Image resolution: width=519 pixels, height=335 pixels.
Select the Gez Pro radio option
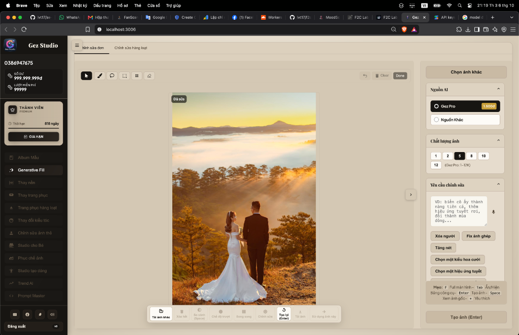pyautogui.click(x=465, y=106)
